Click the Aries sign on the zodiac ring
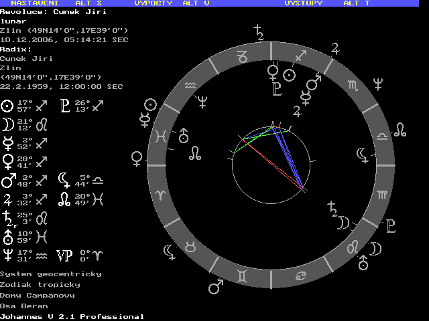 pos(162,194)
